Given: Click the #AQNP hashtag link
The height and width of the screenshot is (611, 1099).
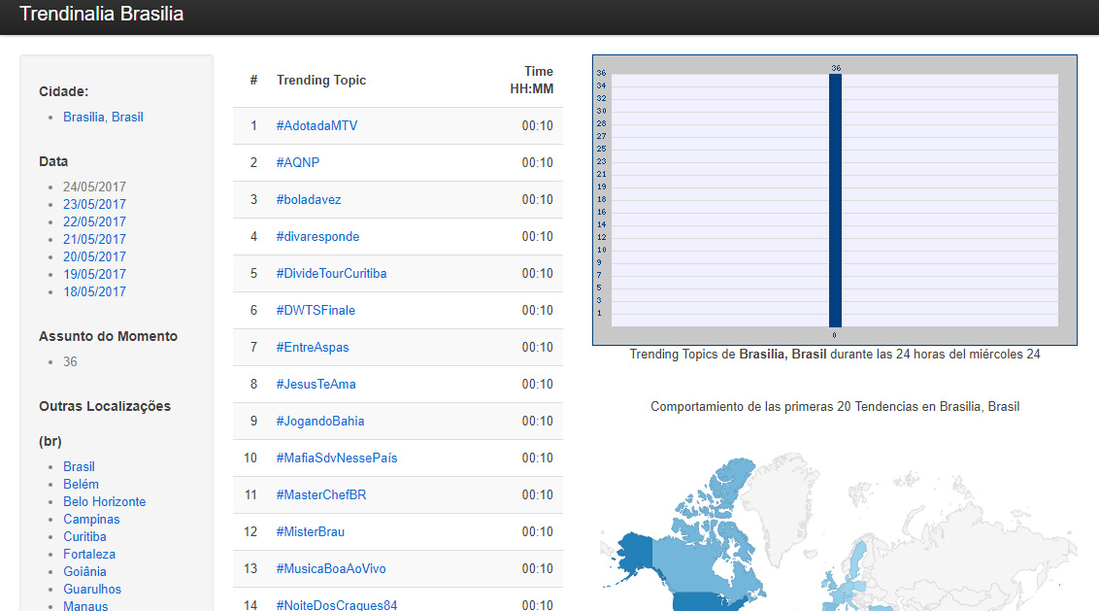Looking at the screenshot, I should point(297,163).
